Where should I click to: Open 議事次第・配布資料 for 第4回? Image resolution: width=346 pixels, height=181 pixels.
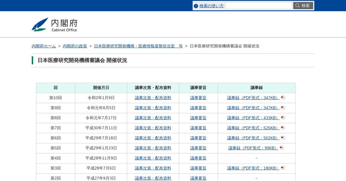pos(153,158)
